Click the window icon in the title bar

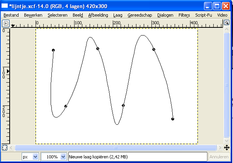5,6
